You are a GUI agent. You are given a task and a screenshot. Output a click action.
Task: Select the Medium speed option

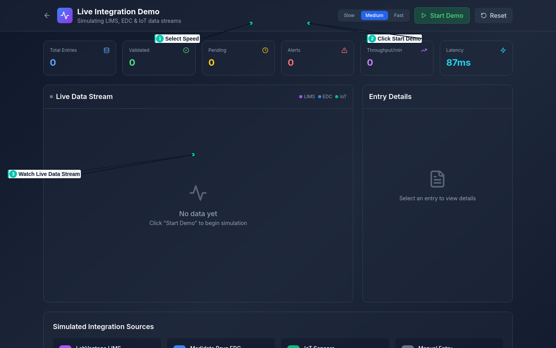pos(374,15)
